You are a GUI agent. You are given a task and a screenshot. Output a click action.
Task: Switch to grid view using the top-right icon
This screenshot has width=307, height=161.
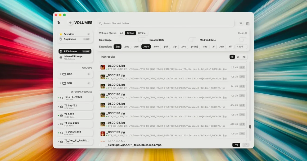[x=247, y=23]
